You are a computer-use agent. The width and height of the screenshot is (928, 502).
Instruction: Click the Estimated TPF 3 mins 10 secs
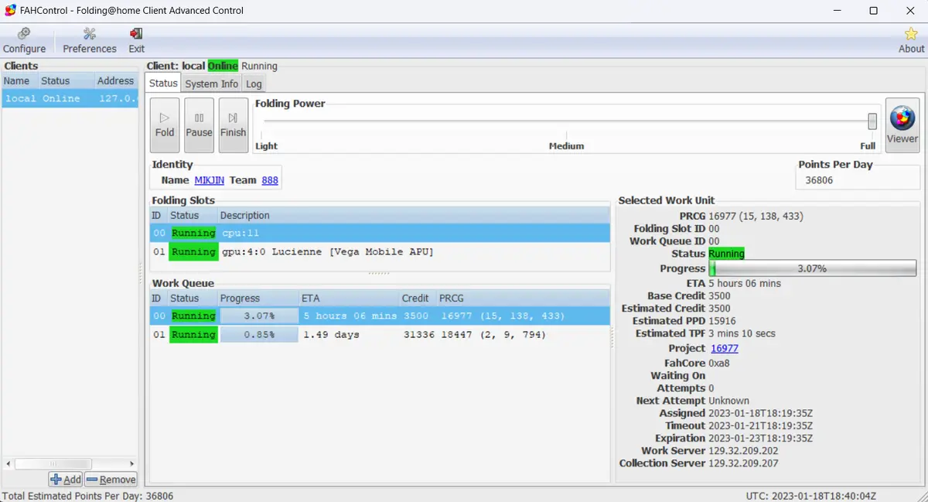(742, 333)
